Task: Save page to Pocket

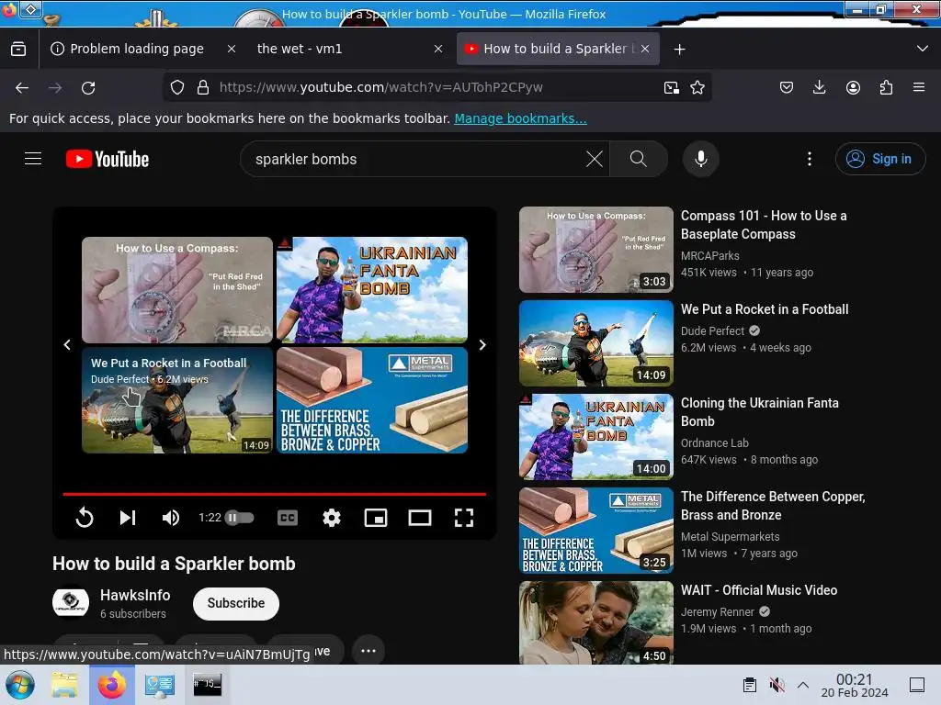Action: [x=787, y=87]
